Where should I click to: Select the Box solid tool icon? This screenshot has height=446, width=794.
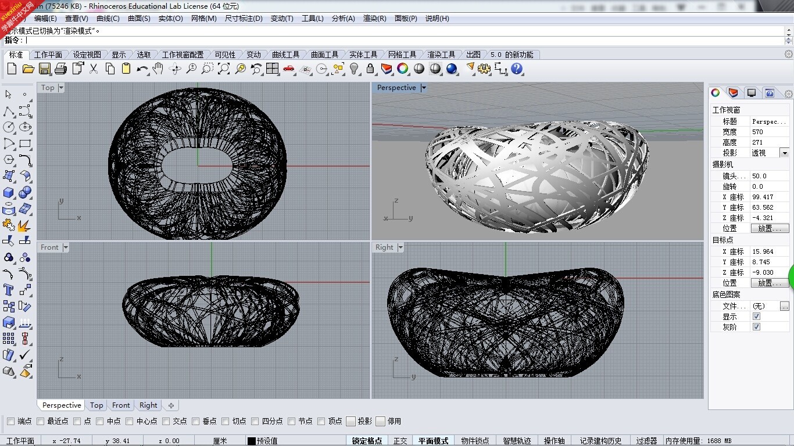point(9,192)
